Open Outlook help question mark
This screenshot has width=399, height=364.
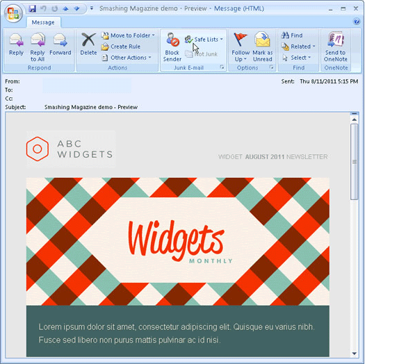[x=357, y=22]
